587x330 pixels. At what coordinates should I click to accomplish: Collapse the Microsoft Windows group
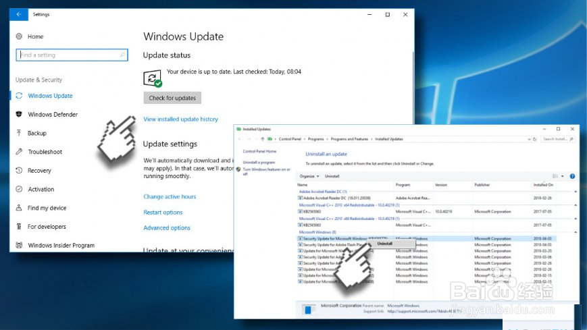tap(576, 232)
